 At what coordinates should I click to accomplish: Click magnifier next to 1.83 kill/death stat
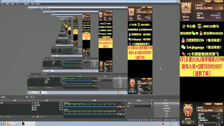(x=222, y=114)
